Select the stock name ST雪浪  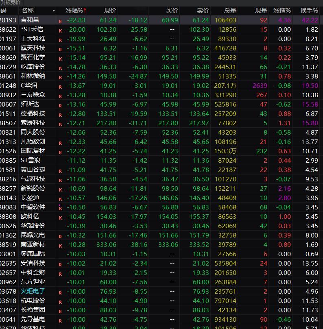31,160
